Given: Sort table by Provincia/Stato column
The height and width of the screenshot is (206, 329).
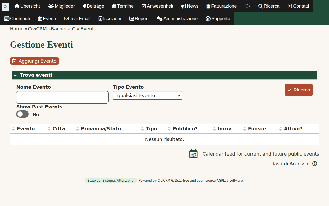Looking at the screenshot, I should 98,129.
